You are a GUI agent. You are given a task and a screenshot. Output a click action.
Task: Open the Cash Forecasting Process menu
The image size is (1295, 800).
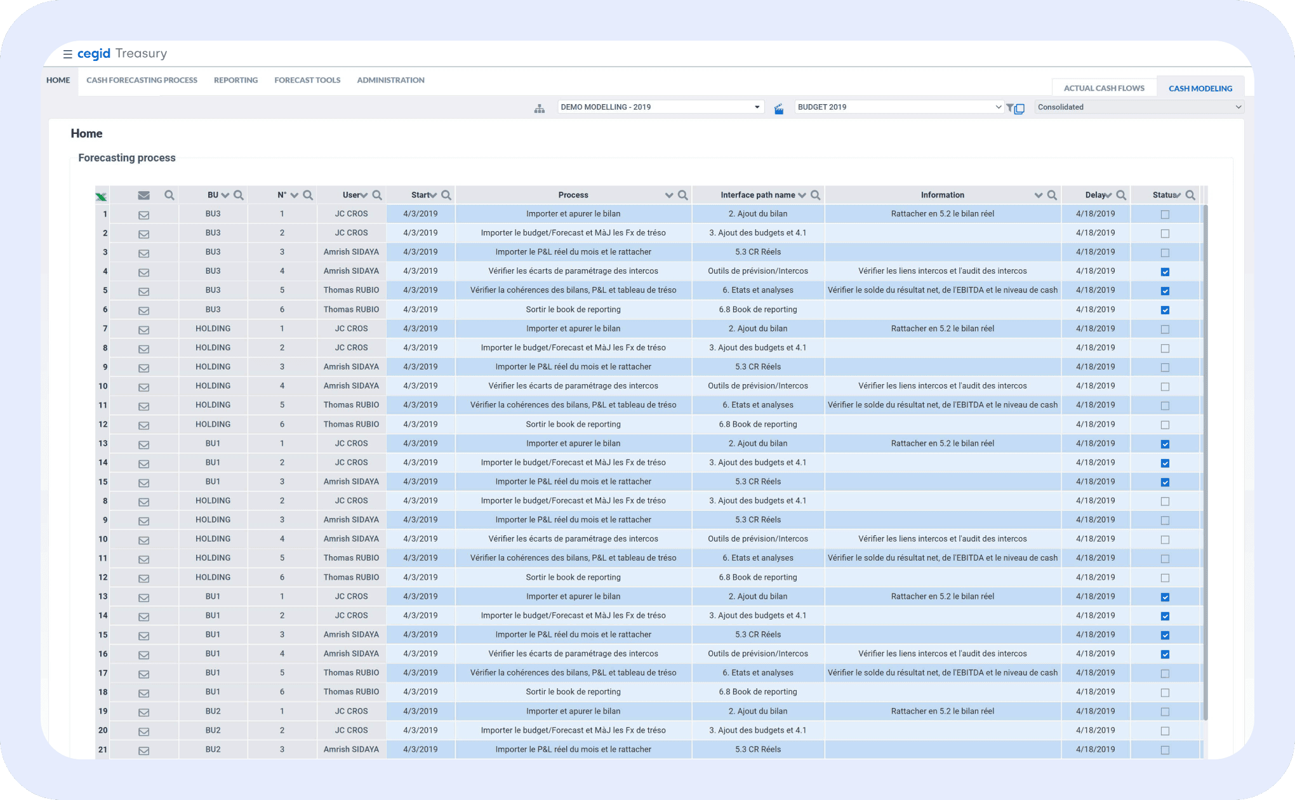tap(142, 80)
